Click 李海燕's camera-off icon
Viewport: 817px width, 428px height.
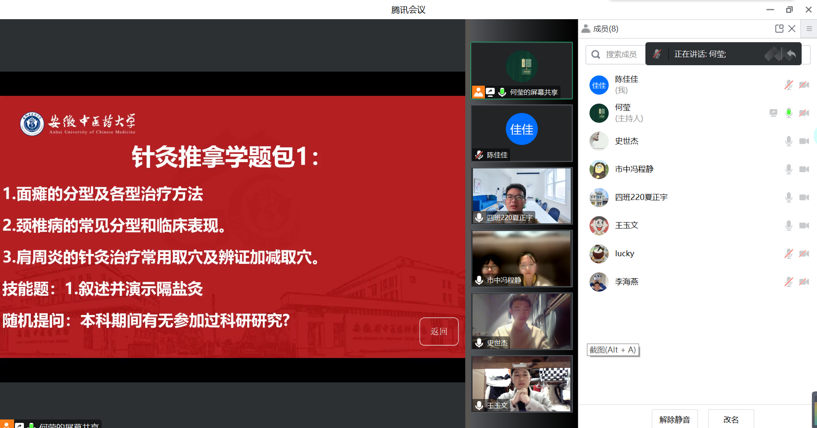[804, 282]
